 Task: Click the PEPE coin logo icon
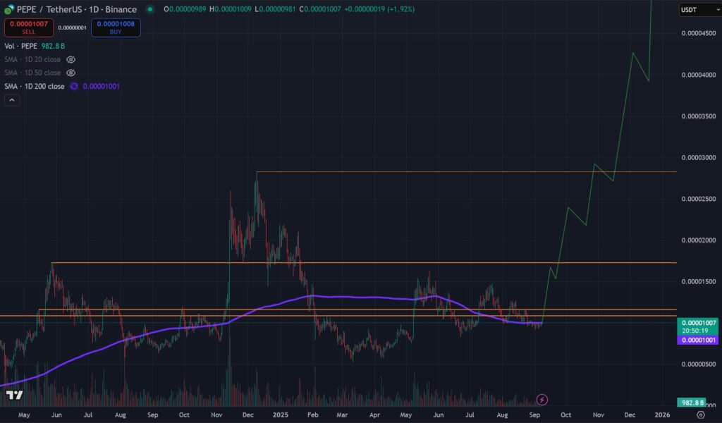[x=9, y=10]
